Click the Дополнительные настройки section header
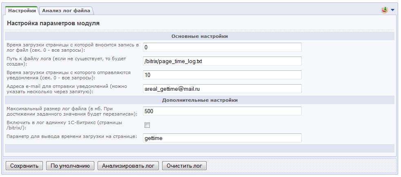 coord(199,100)
